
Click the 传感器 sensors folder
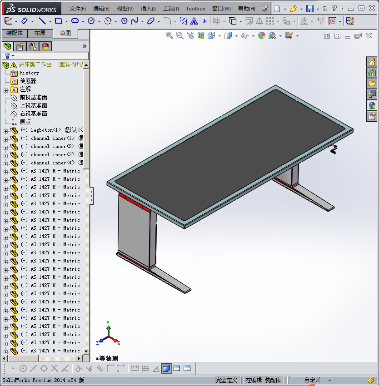pos(28,81)
